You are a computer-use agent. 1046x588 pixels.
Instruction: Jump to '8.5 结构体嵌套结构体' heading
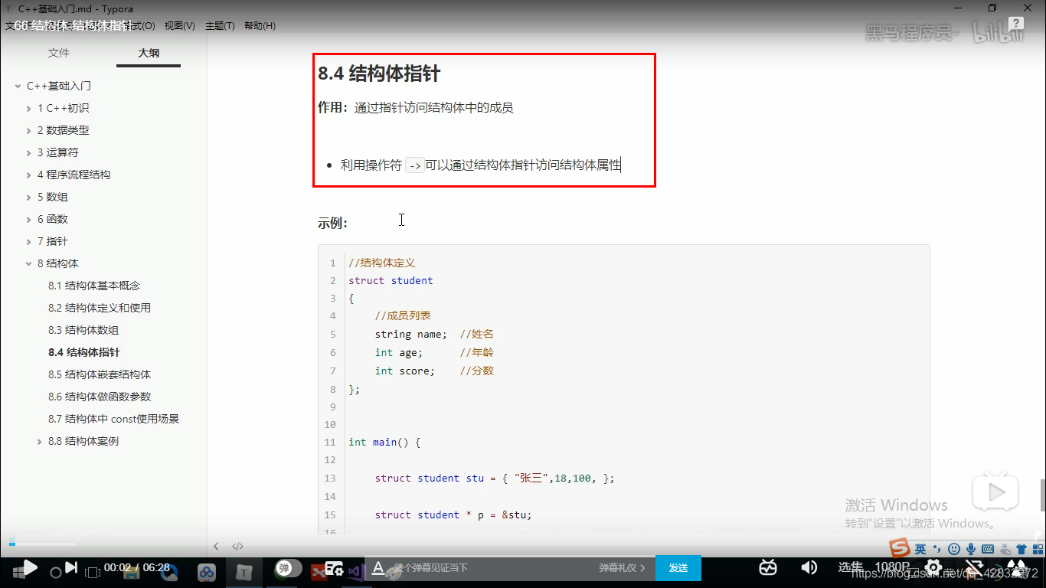coord(100,374)
